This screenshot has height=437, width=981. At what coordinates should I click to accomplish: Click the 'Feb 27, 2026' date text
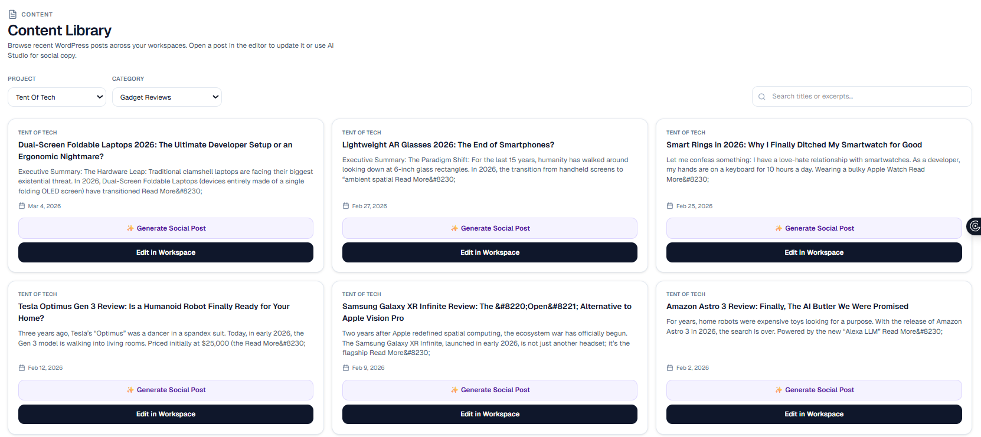[x=369, y=206]
